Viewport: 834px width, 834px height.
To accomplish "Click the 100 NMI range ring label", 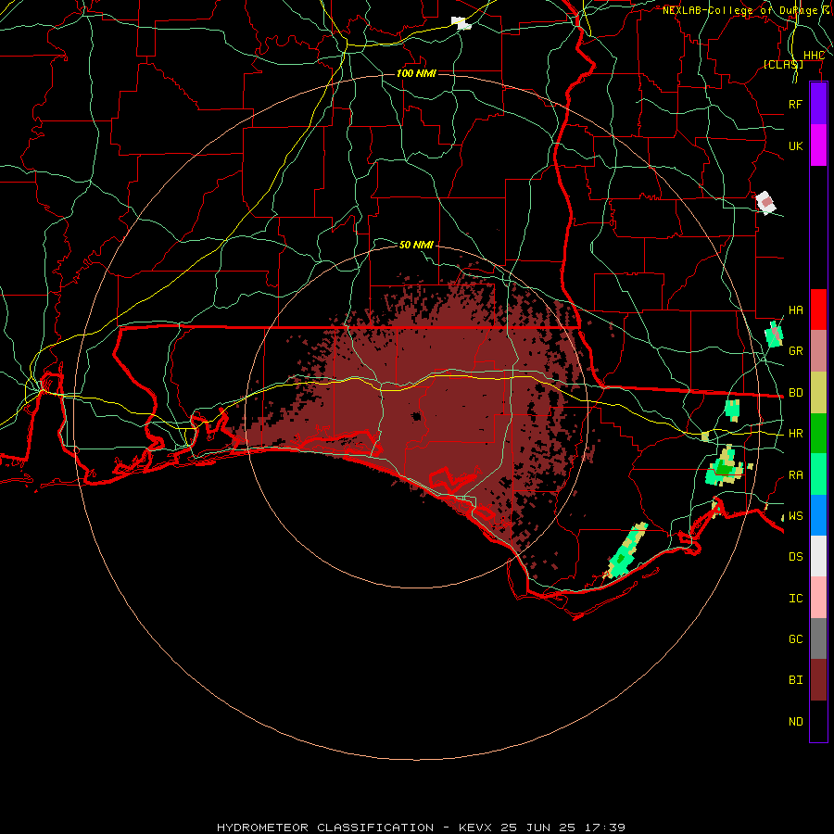I will tap(416, 73).
